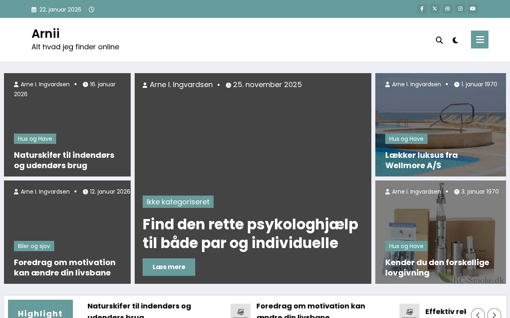Show the previous highlight item

(478, 315)
